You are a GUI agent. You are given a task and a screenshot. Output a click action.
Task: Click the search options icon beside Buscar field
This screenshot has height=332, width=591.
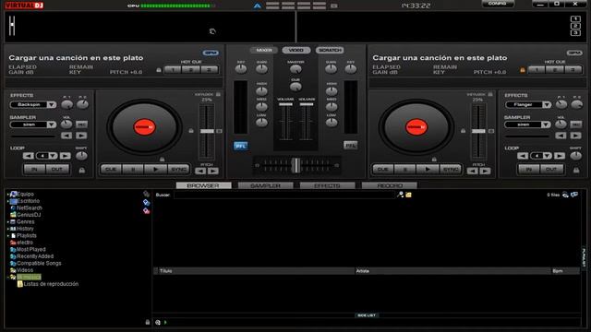pos(400,195)
